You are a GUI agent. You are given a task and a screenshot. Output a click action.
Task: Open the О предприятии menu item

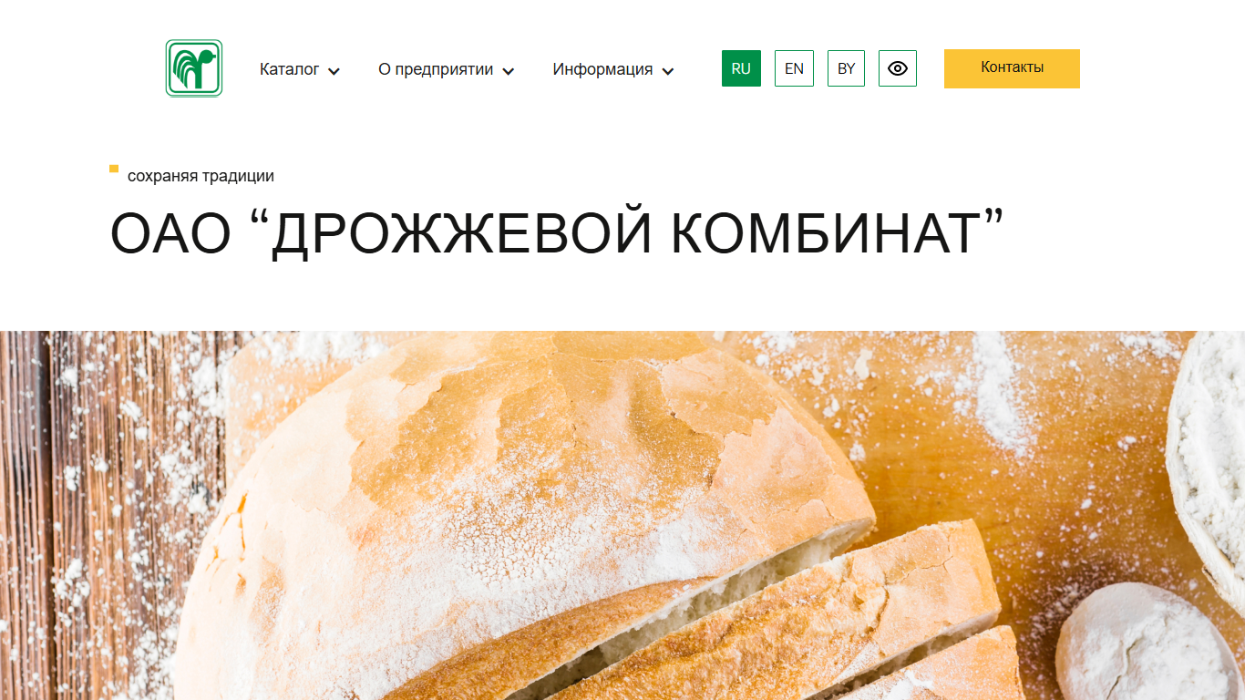point(436,69)
